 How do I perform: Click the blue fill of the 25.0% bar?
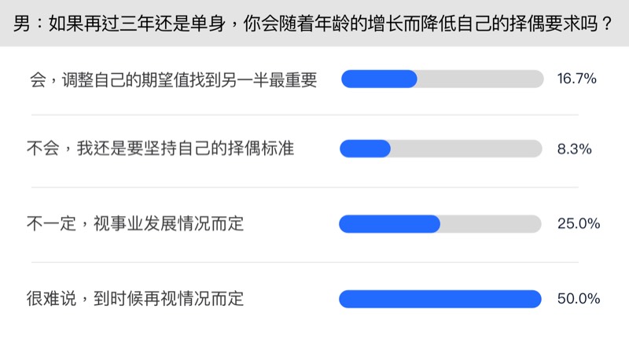coord(389,224)
